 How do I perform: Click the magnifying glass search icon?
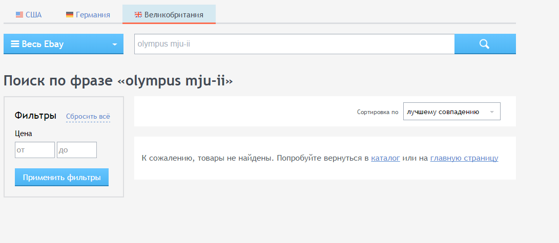[485, 44]
